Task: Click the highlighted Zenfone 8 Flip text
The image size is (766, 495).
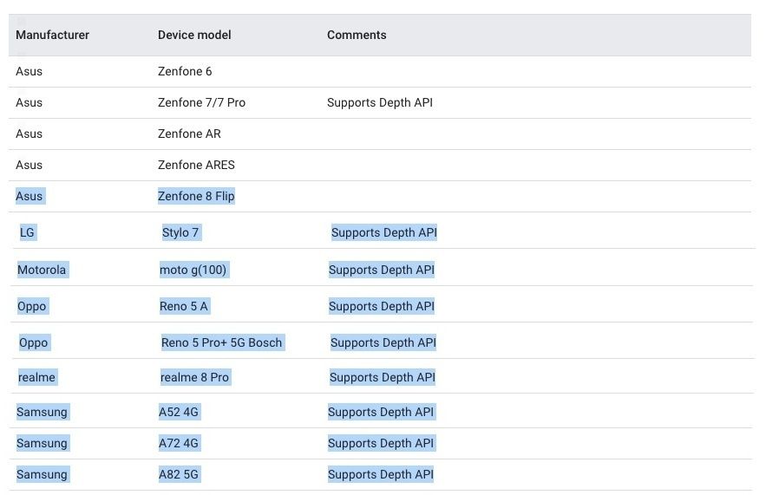Action: coord(196,196)
